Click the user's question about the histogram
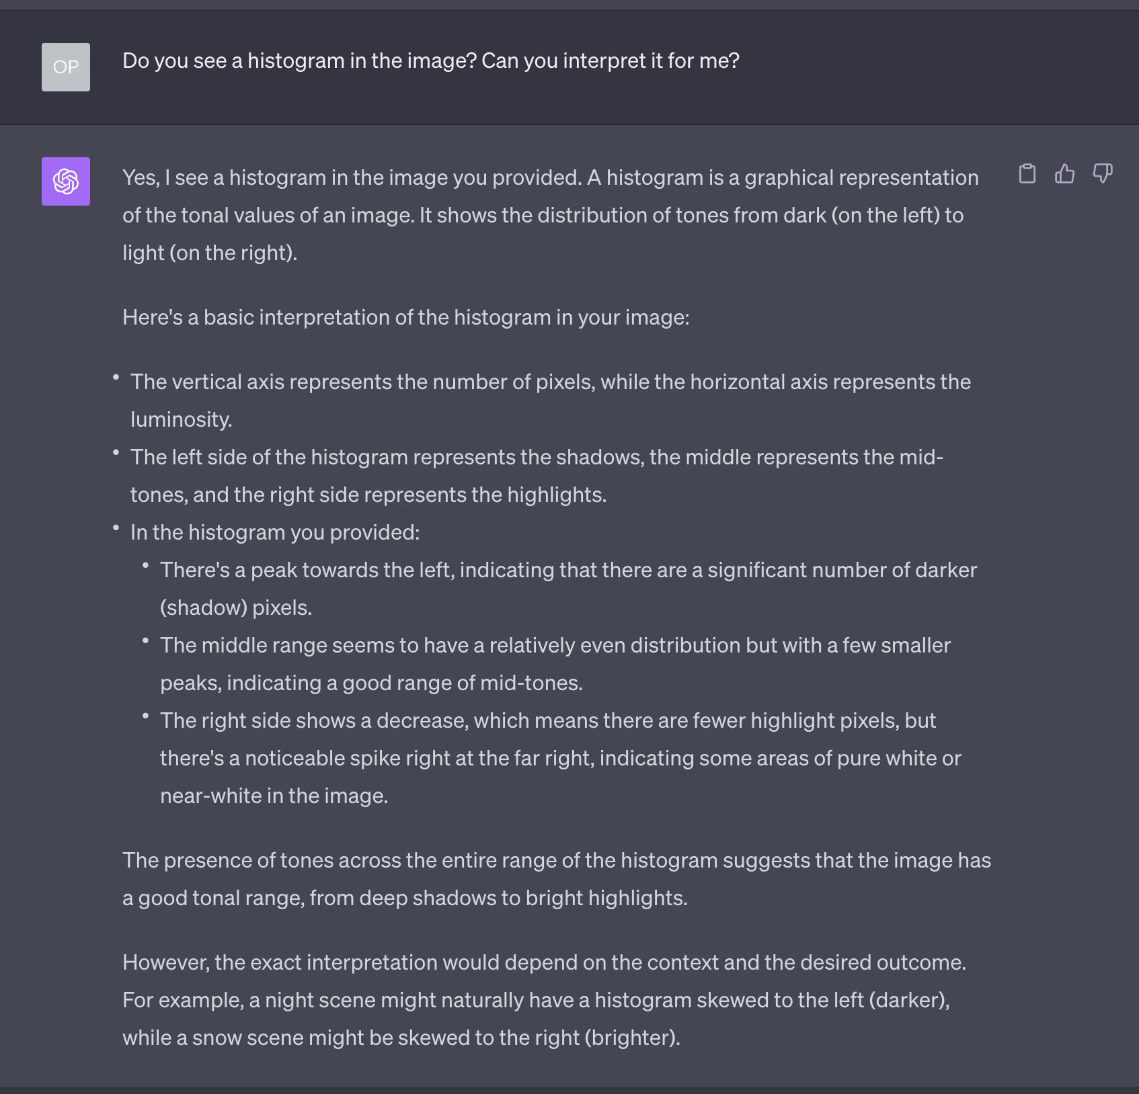The width and height of the screenshot is (1139, 1094). (x=430, y=60)
